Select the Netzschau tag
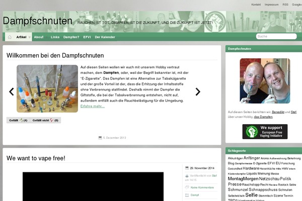This screenshot has height=201, width=302. click(269, 179)
